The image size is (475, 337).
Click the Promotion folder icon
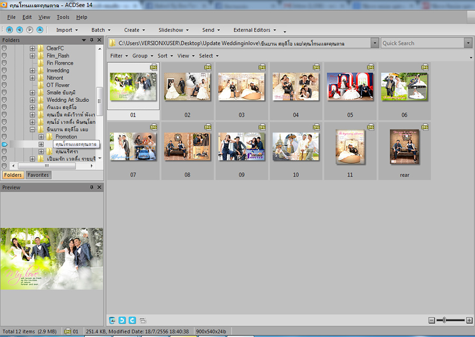50,137
